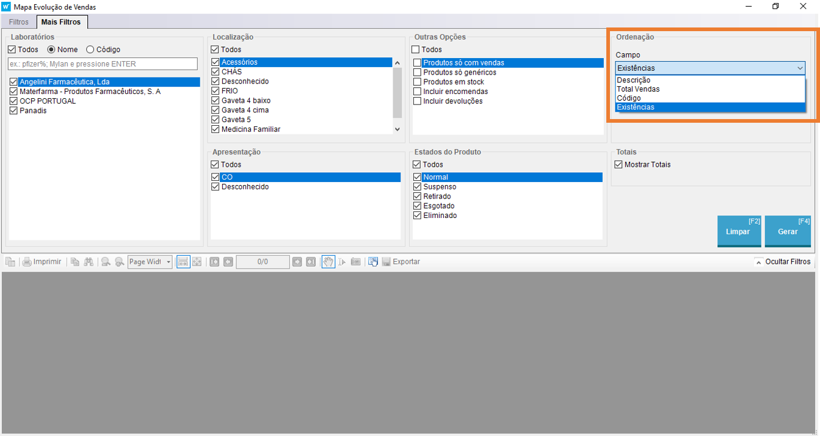Go to the first page of report
This screenshot has width=820, height=436.
click(214, 262)
